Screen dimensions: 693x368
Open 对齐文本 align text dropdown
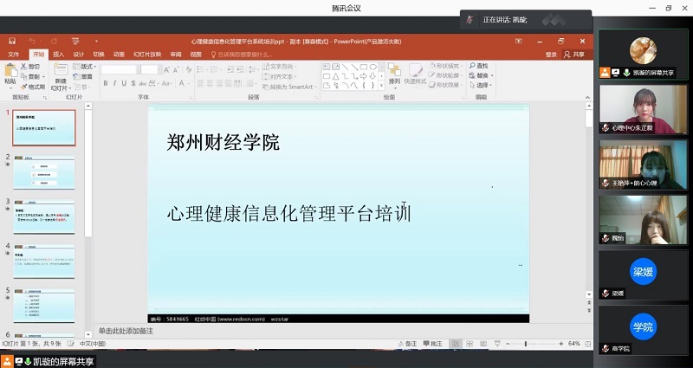280,76
